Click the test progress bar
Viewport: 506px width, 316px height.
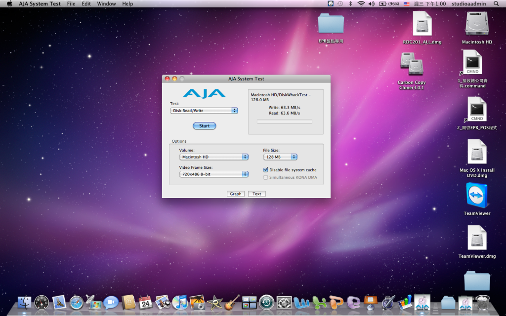pos(284,121)
